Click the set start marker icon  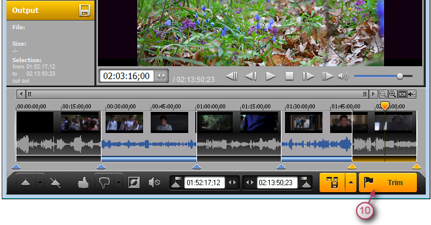pos(176,182)
